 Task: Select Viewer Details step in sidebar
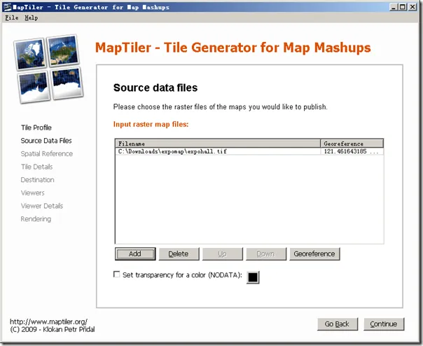pos(42,206)
